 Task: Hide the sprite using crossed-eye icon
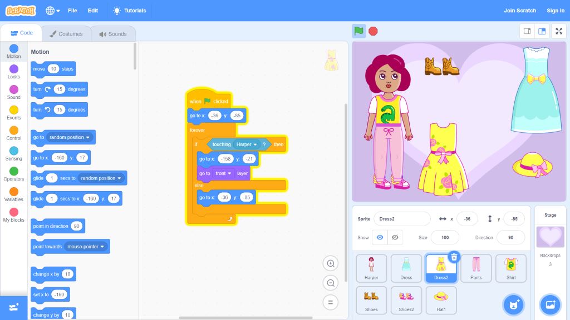(x=395, y=237)
